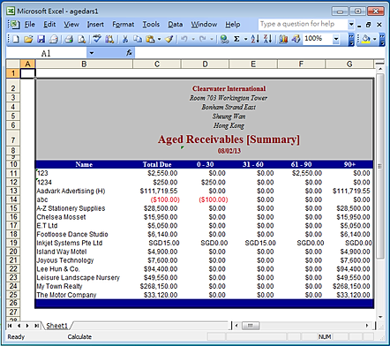Sort ascending with the A-Z icon

coord(255,39)
